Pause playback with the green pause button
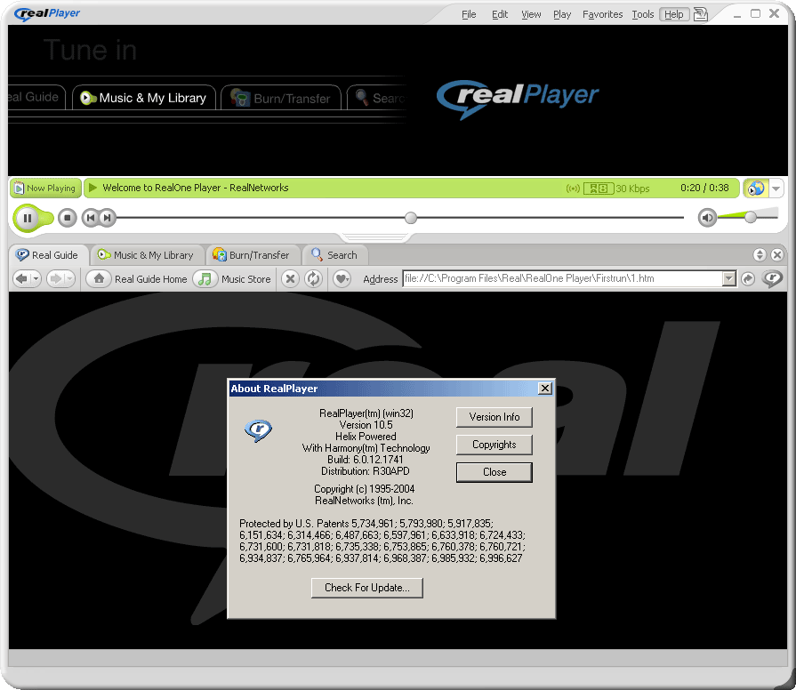Image resolution: width=796 pixels, height=690 pixels. tap(28, 218)
